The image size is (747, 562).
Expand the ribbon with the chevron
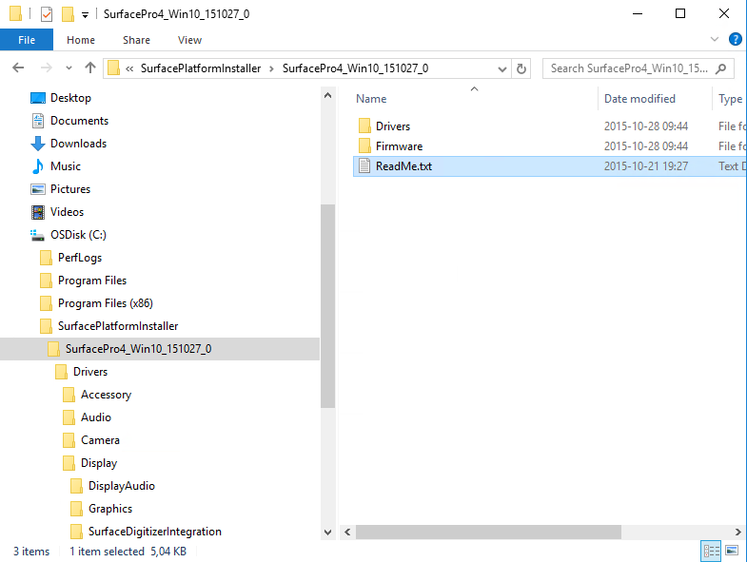pos(714,39)
